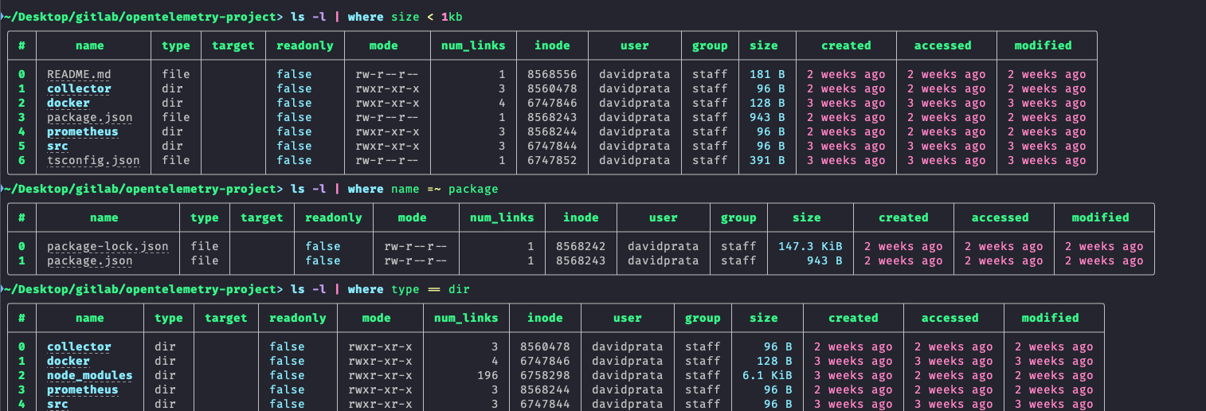Click inode value 6747852

coord(552,160)
